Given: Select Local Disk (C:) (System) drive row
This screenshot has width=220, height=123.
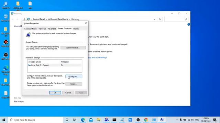Looking at the screenshot, I should pyautogui.click(x=55, y=65).
